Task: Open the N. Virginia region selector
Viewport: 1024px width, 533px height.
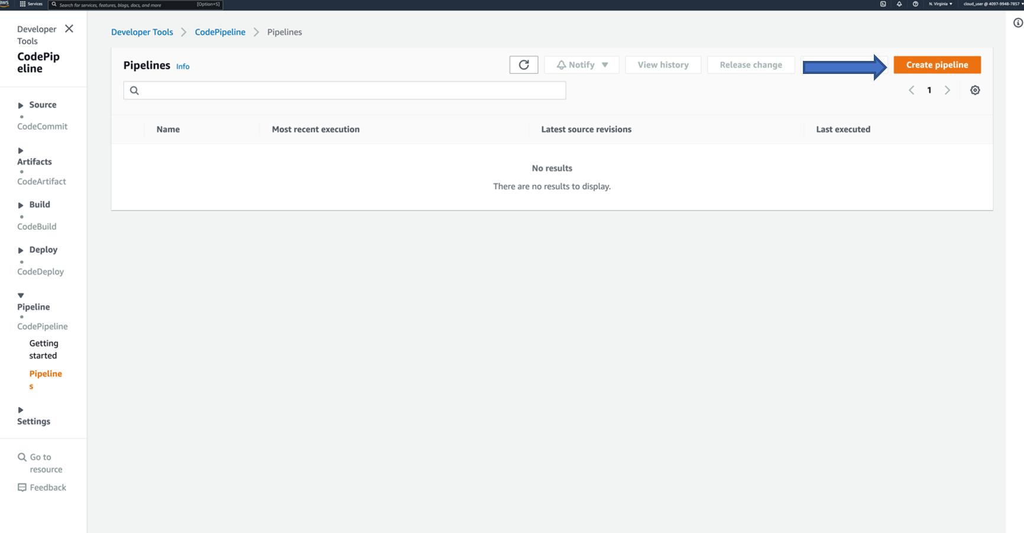Action: pos(940,4)
